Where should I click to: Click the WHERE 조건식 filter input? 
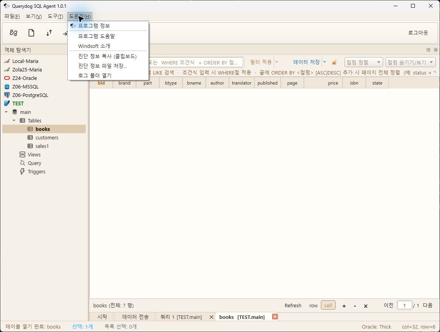(196, 62)
